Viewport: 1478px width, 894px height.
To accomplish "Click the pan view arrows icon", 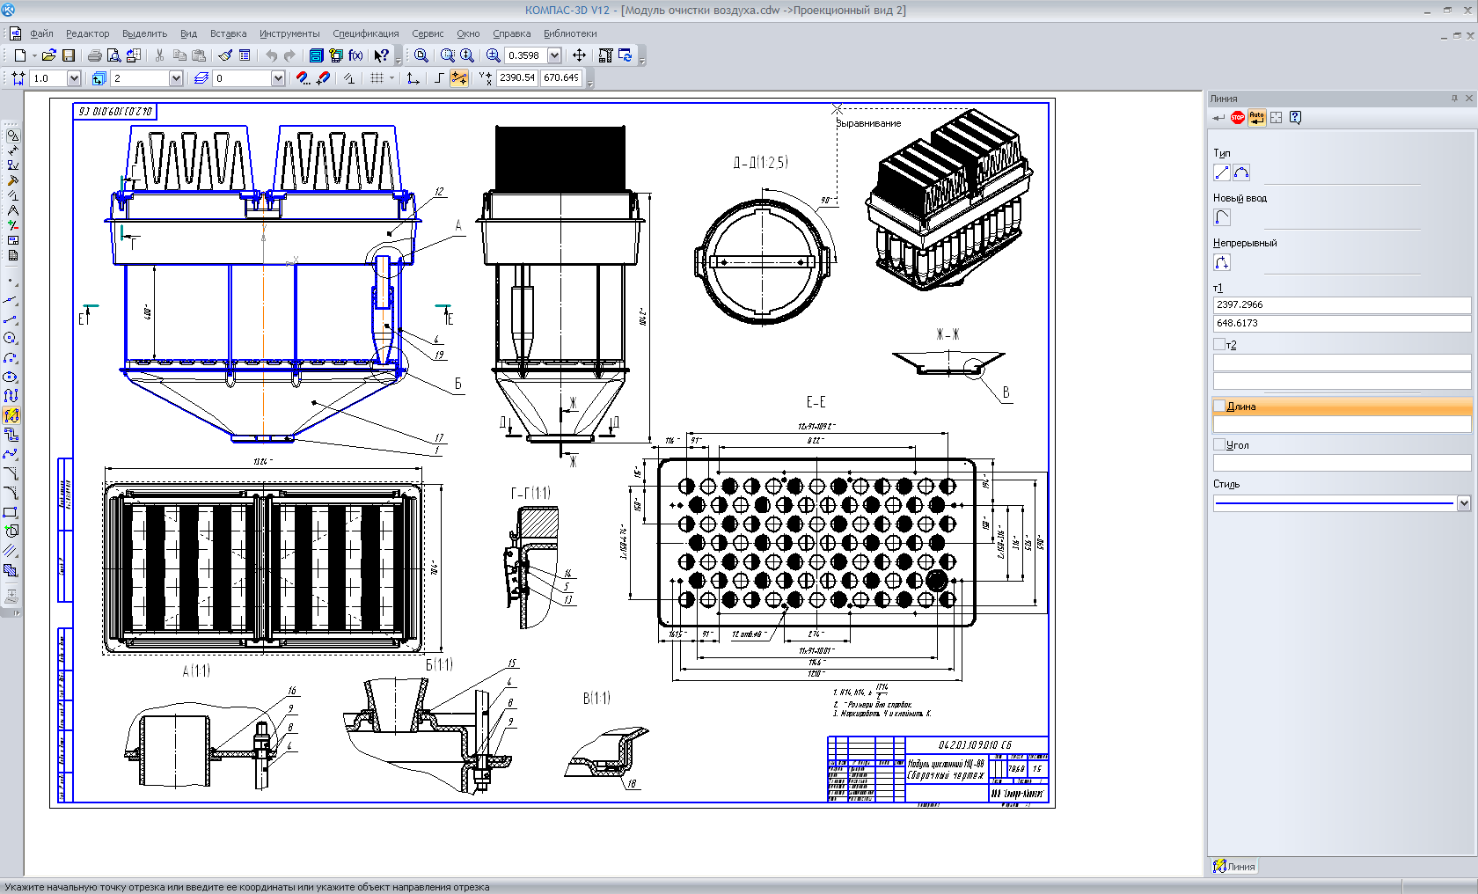I will pyautogui.click(x=579, y=55).
